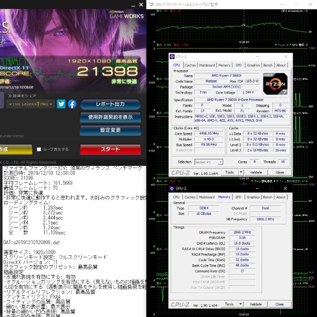Open the Socket #1 selection dropdown
The height and width of the screenshot is (317, 317).
tap(209, 162)
